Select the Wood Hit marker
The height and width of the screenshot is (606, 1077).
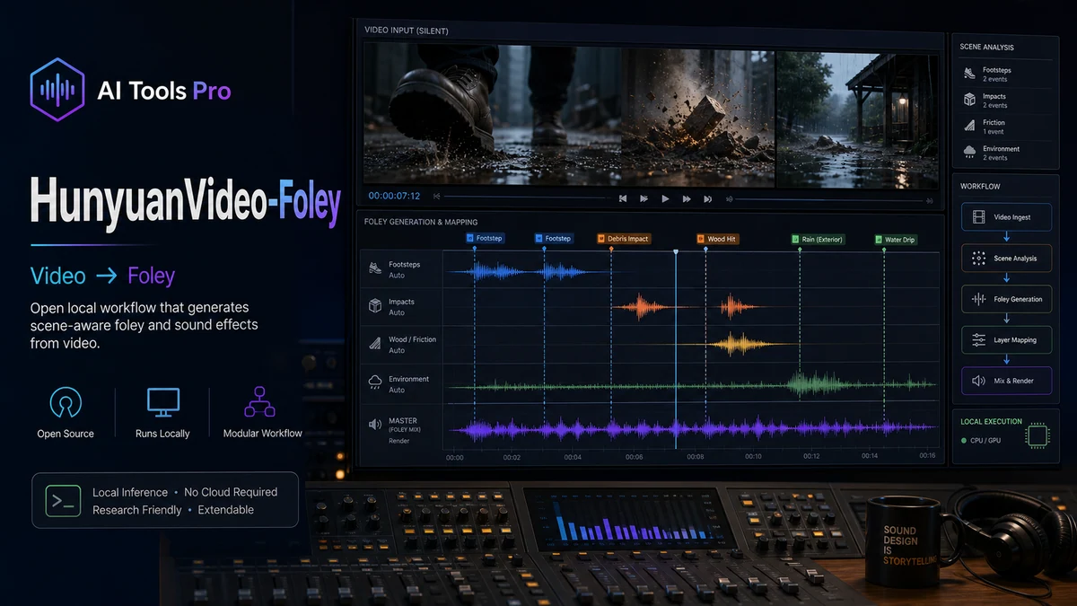point(718,239)
